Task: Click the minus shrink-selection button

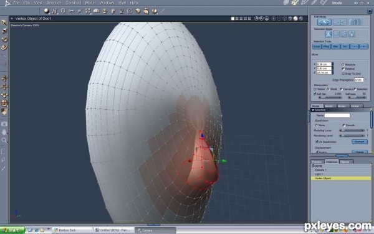Action: point(355,47)
